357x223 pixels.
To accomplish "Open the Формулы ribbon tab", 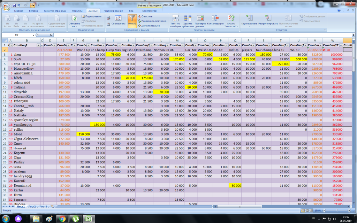I will [77, 11].
